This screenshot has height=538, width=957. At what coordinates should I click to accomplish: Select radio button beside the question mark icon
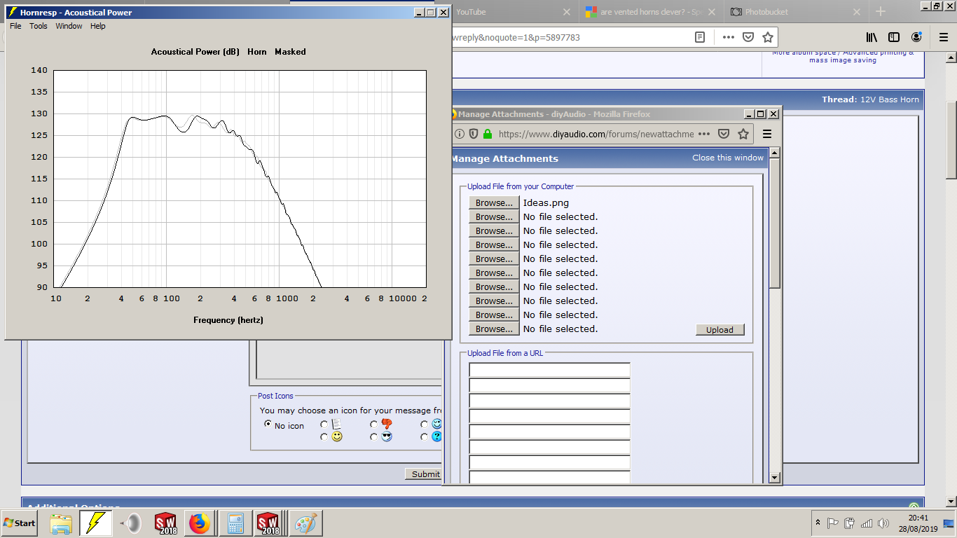pyautogui.click(x=425, y=436)
